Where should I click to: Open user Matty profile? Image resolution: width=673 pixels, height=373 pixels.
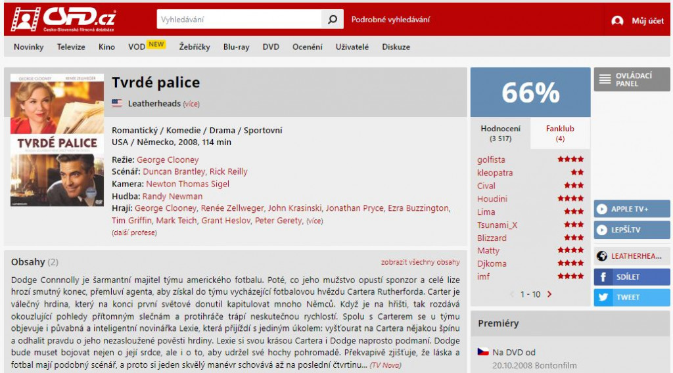(x=488, y=250)
